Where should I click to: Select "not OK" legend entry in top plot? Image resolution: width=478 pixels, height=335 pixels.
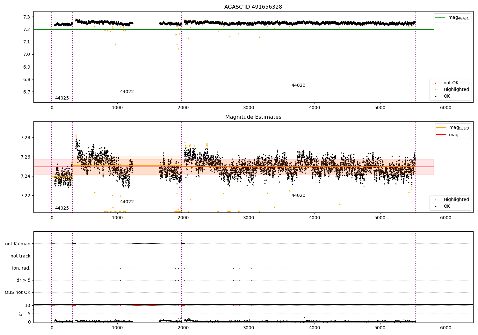[x=451, y=83]
